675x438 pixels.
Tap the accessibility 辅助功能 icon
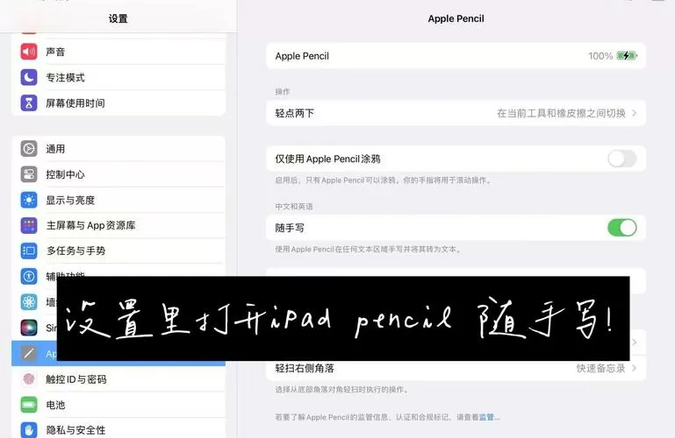click(29, 276)
